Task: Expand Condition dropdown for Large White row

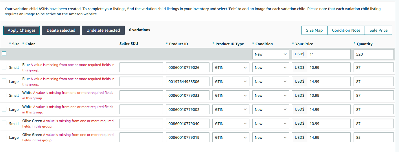Action: click(271, 109)
